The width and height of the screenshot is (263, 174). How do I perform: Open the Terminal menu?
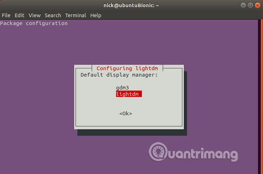point(76,15)
